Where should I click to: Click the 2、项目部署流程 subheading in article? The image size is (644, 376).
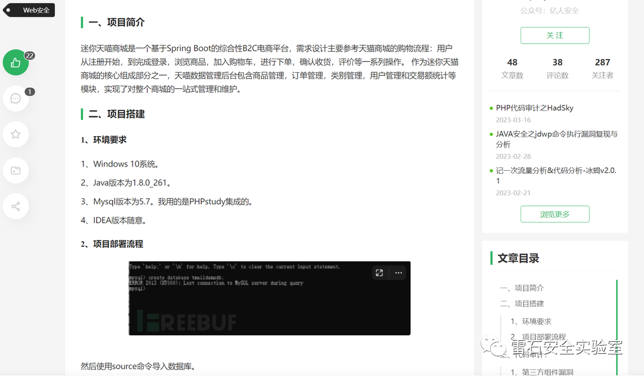click(112, 244)
